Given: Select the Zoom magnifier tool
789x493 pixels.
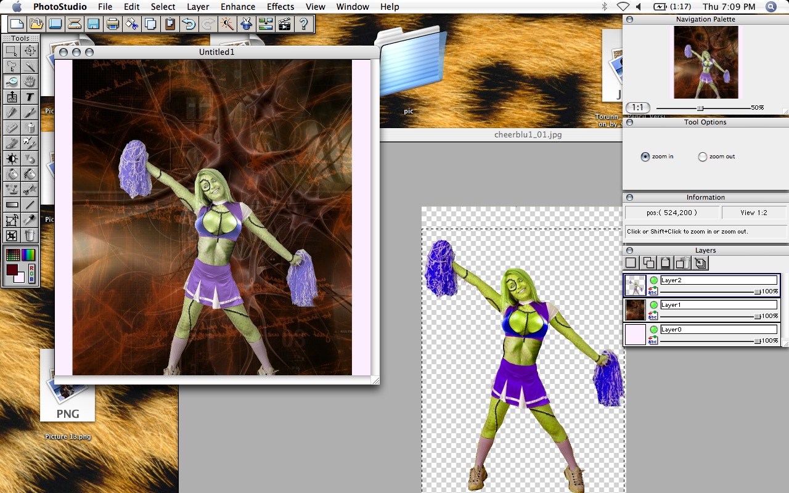Looking at the screenshot, I should click(x=12, y=81).
